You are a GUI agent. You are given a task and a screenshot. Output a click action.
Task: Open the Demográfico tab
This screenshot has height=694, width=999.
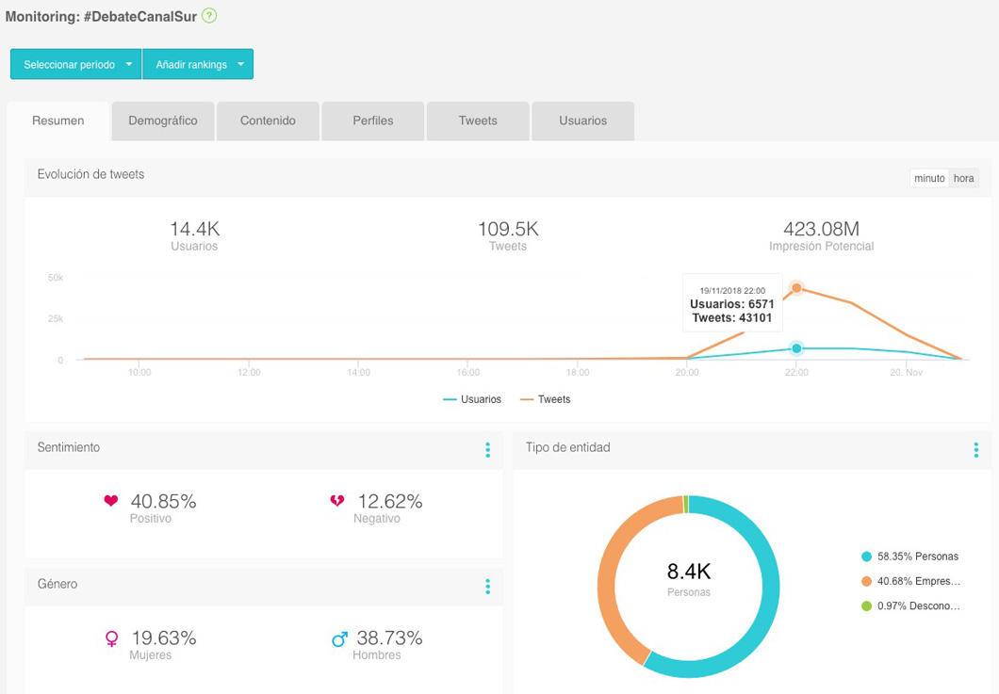pyautogui.click(x=163, y=121)
